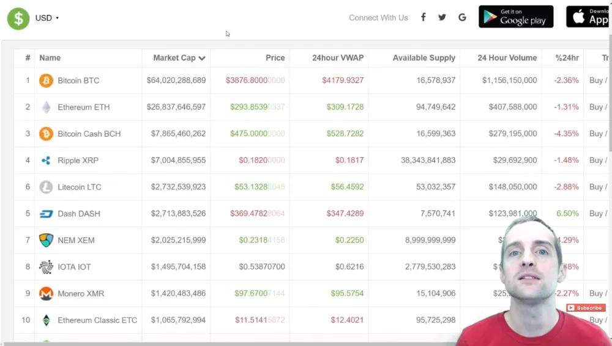This screenshot has height=346, width=612.
Task: Open the Litecoin LTC name link
Action: 79,187
